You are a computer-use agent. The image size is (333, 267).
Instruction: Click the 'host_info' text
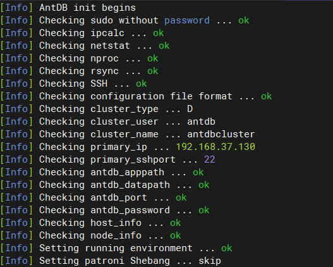point(116,223)
